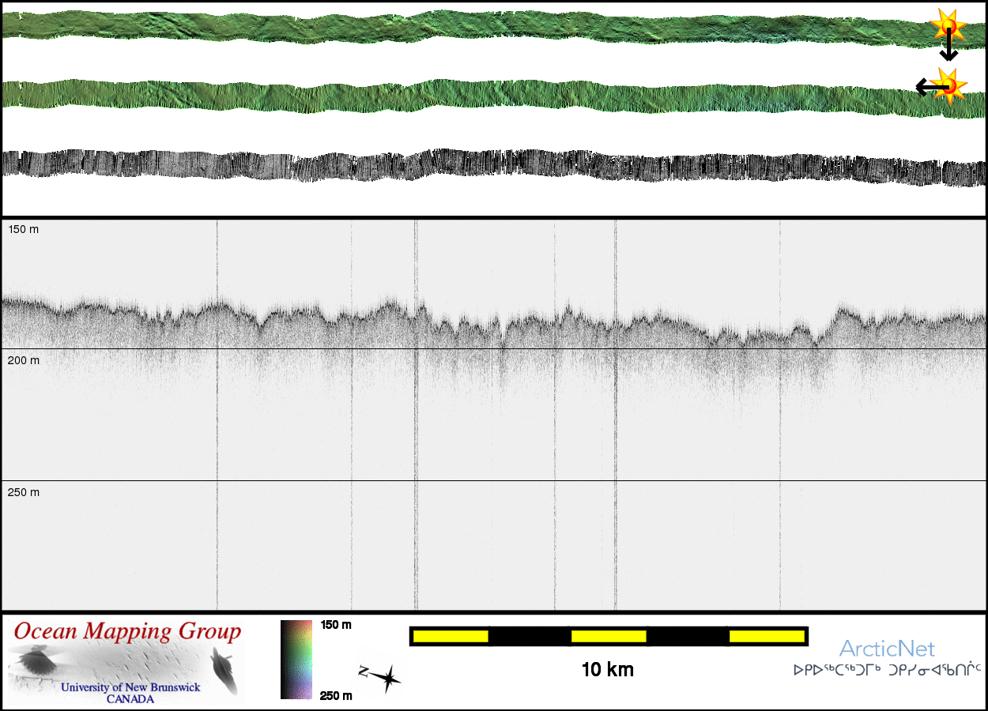Select the top green bathymetry swath
Viewport: 988px width, 711px height.
tap(474, 26)
